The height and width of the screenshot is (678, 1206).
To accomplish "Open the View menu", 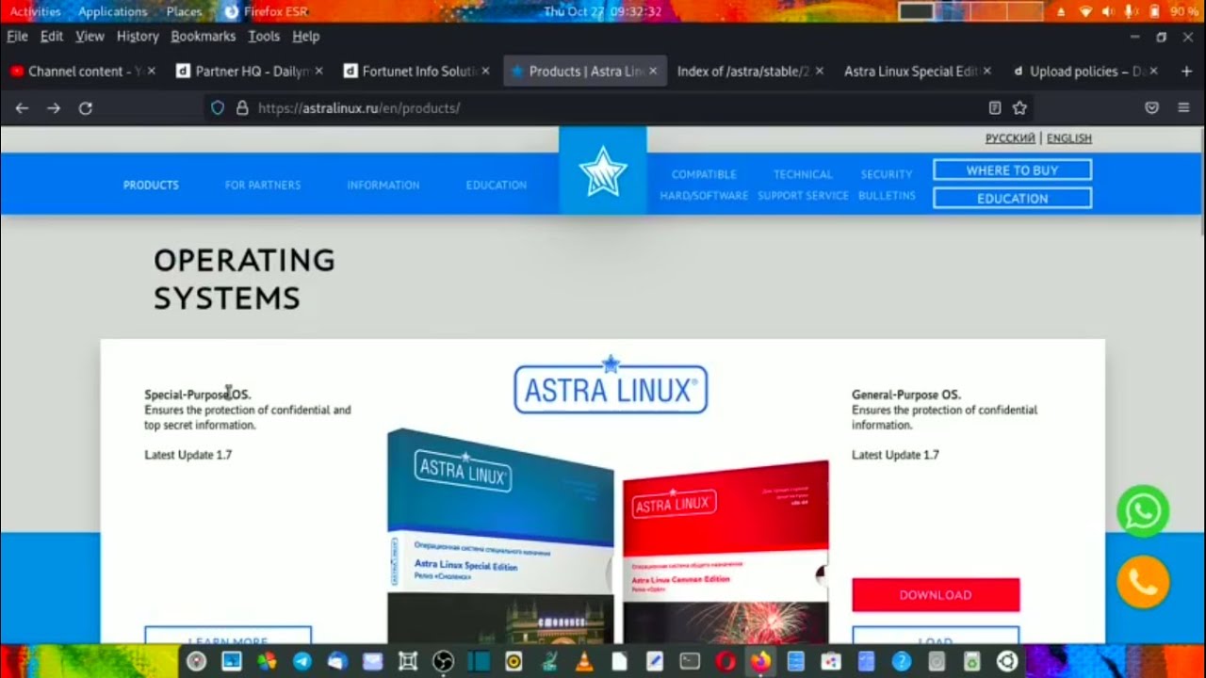I will [x=90, y=36].
